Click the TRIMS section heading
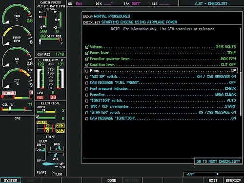Viewport: 244px width, 183px height. tap(51, 137)
